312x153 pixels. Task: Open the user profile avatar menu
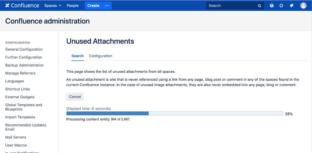303,5
